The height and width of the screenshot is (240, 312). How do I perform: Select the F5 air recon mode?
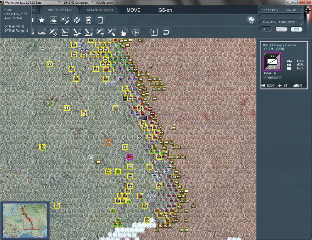tap(53, 32)
